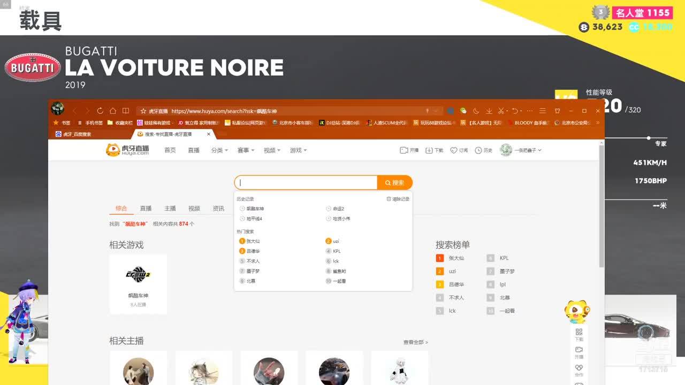Screen dimensions: 685x385
Task: Open the browser downloads icon
Action: click(x=489, y=111)
